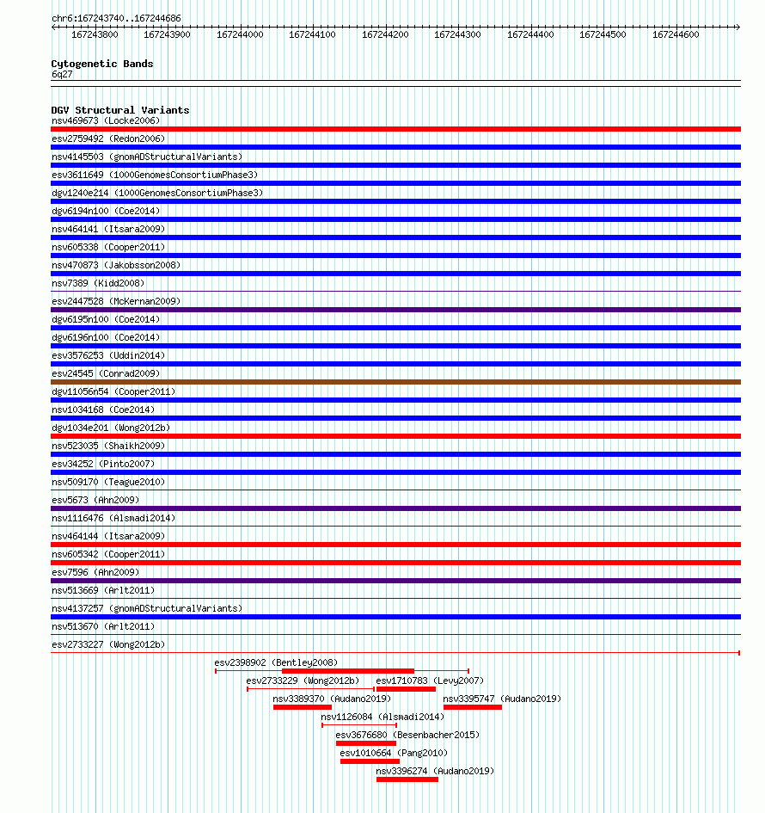Click dgv6196n100 (Coe2014) label

point(106,337)
